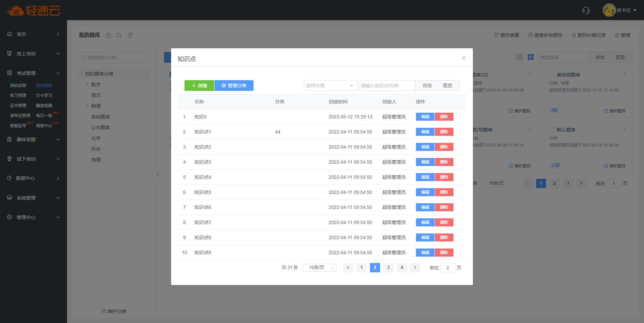The height and width of the screenshot is (323, 644).
Task: Close the 知识点 dialog
Action: point(463,58)
